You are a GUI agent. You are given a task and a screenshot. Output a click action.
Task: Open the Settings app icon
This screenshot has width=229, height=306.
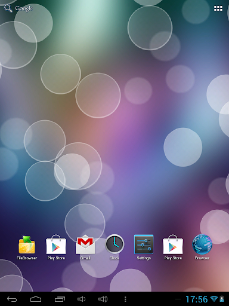click(x=144, y=245)
